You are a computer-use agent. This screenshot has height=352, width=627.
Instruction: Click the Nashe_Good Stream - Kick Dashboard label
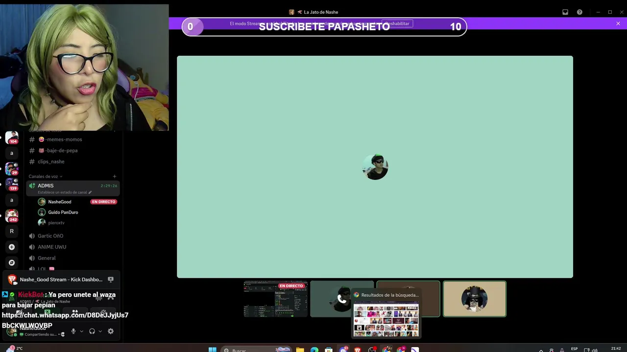coord(61,280)
